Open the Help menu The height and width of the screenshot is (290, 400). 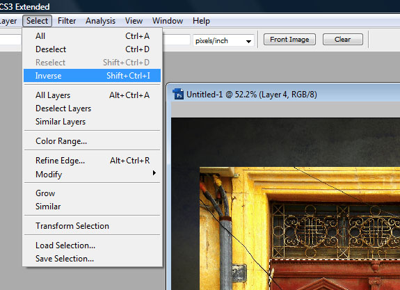pos(201,21)
